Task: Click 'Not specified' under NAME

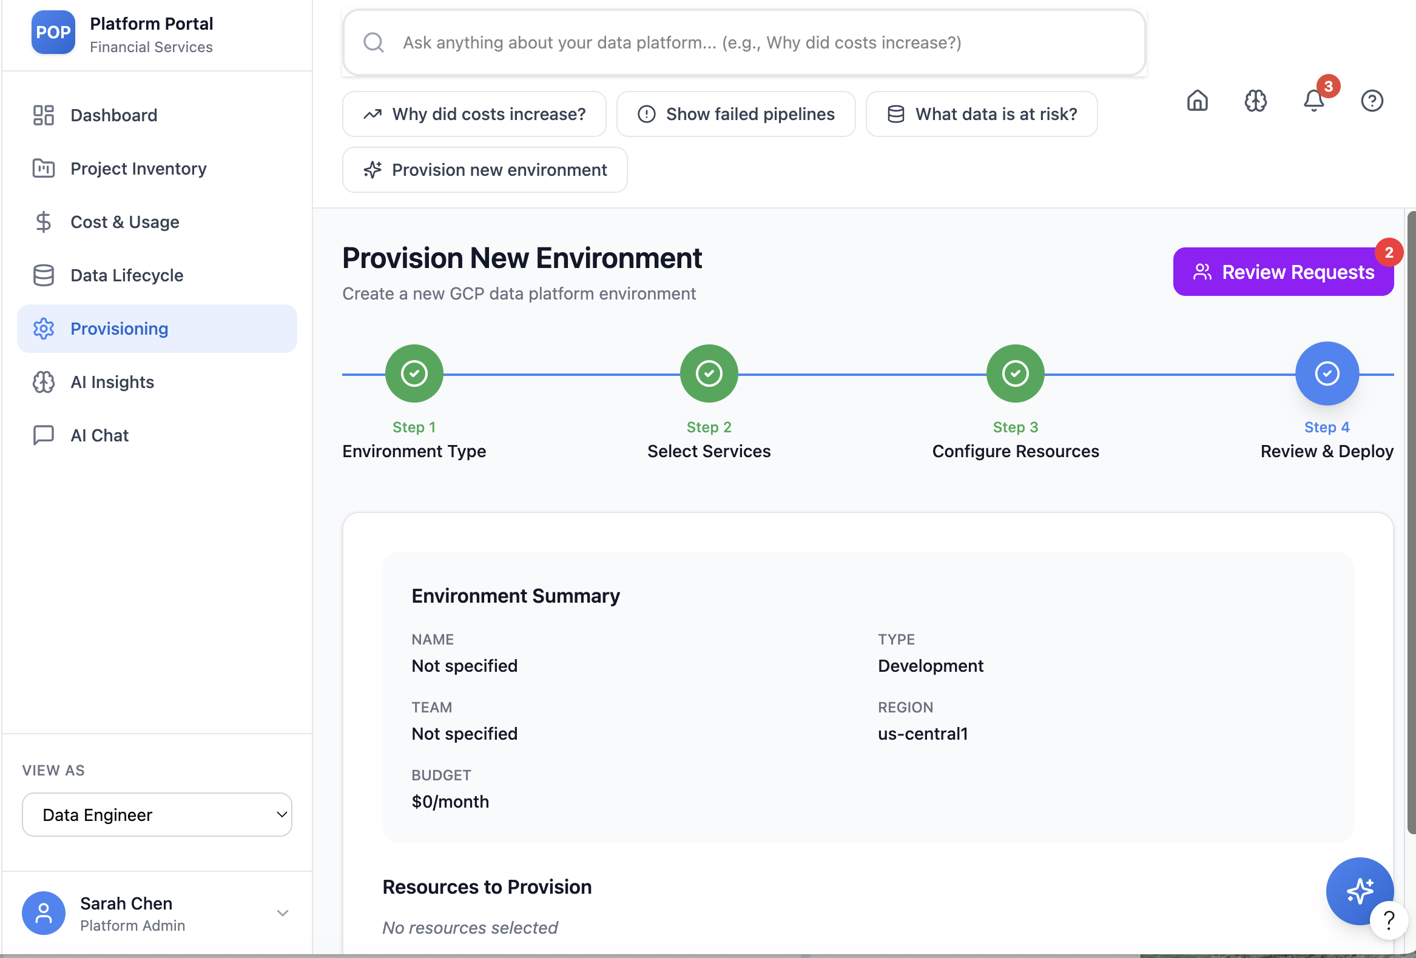Action: click(x=464, y=666)
